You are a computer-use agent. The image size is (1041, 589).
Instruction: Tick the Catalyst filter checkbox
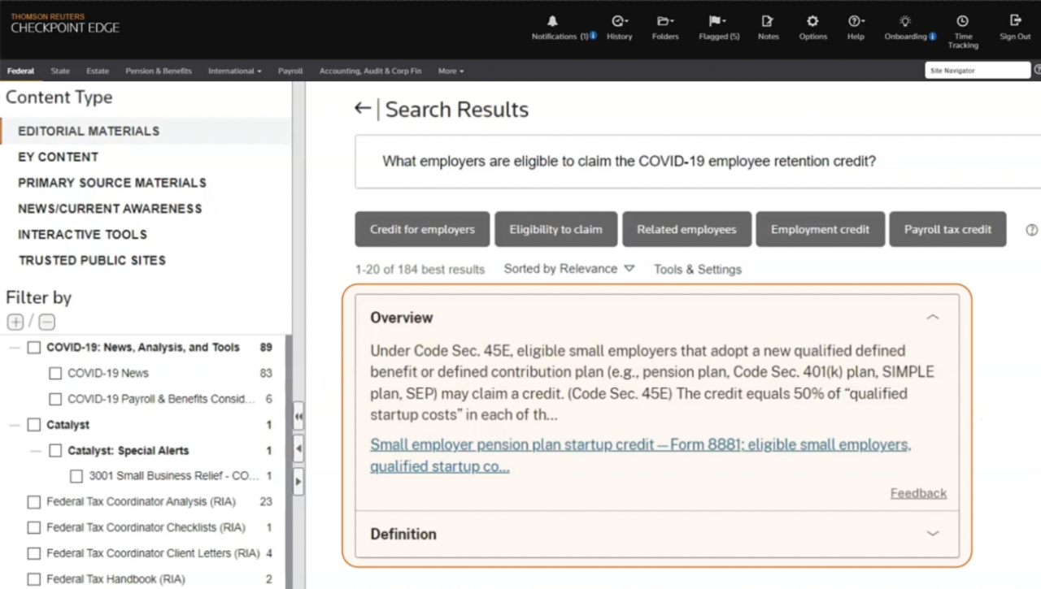click(x=34, y=425)
